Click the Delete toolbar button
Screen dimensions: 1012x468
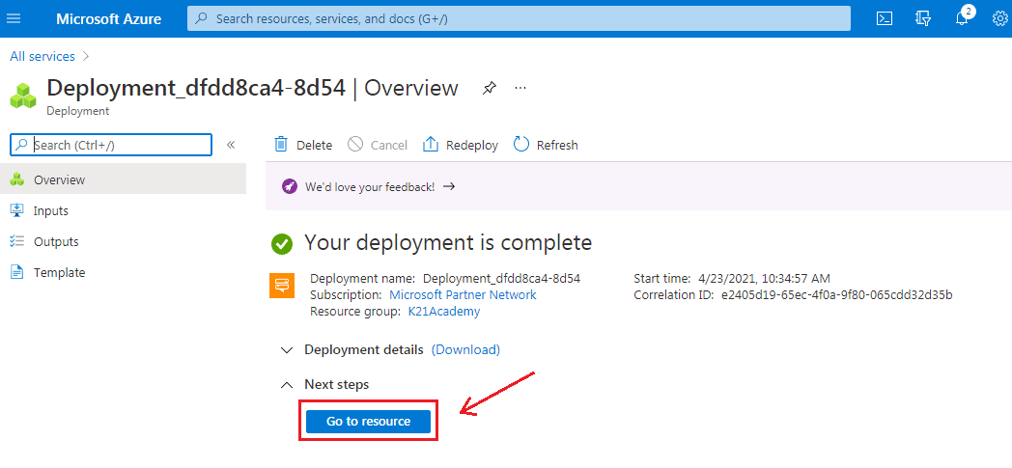click(303, 145)
